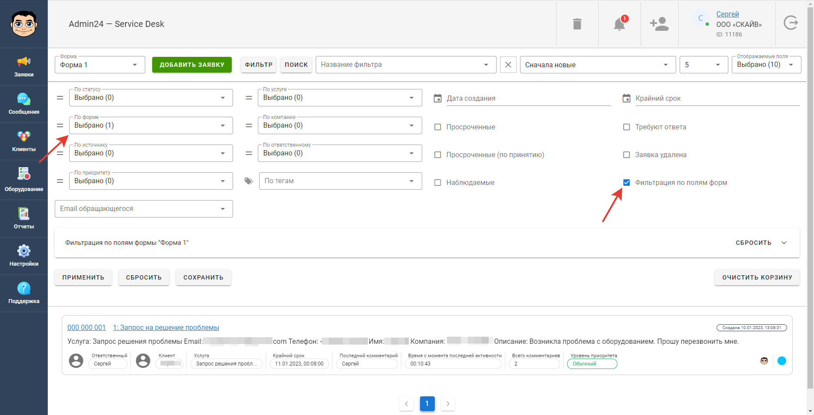Uncheck Фильтрация по полям форм checkbox
The image size is (814, 415).
[x=626, y=182]
